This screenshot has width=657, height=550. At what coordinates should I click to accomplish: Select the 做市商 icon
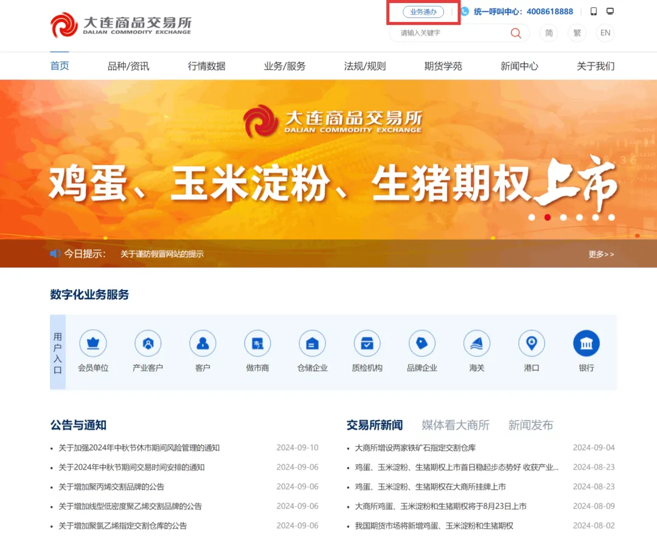(x=257, y=344)
